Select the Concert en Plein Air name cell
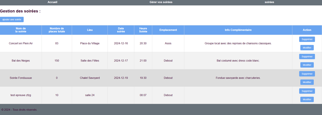Screen dimensions: 322x115 click(x=21, y=43)
